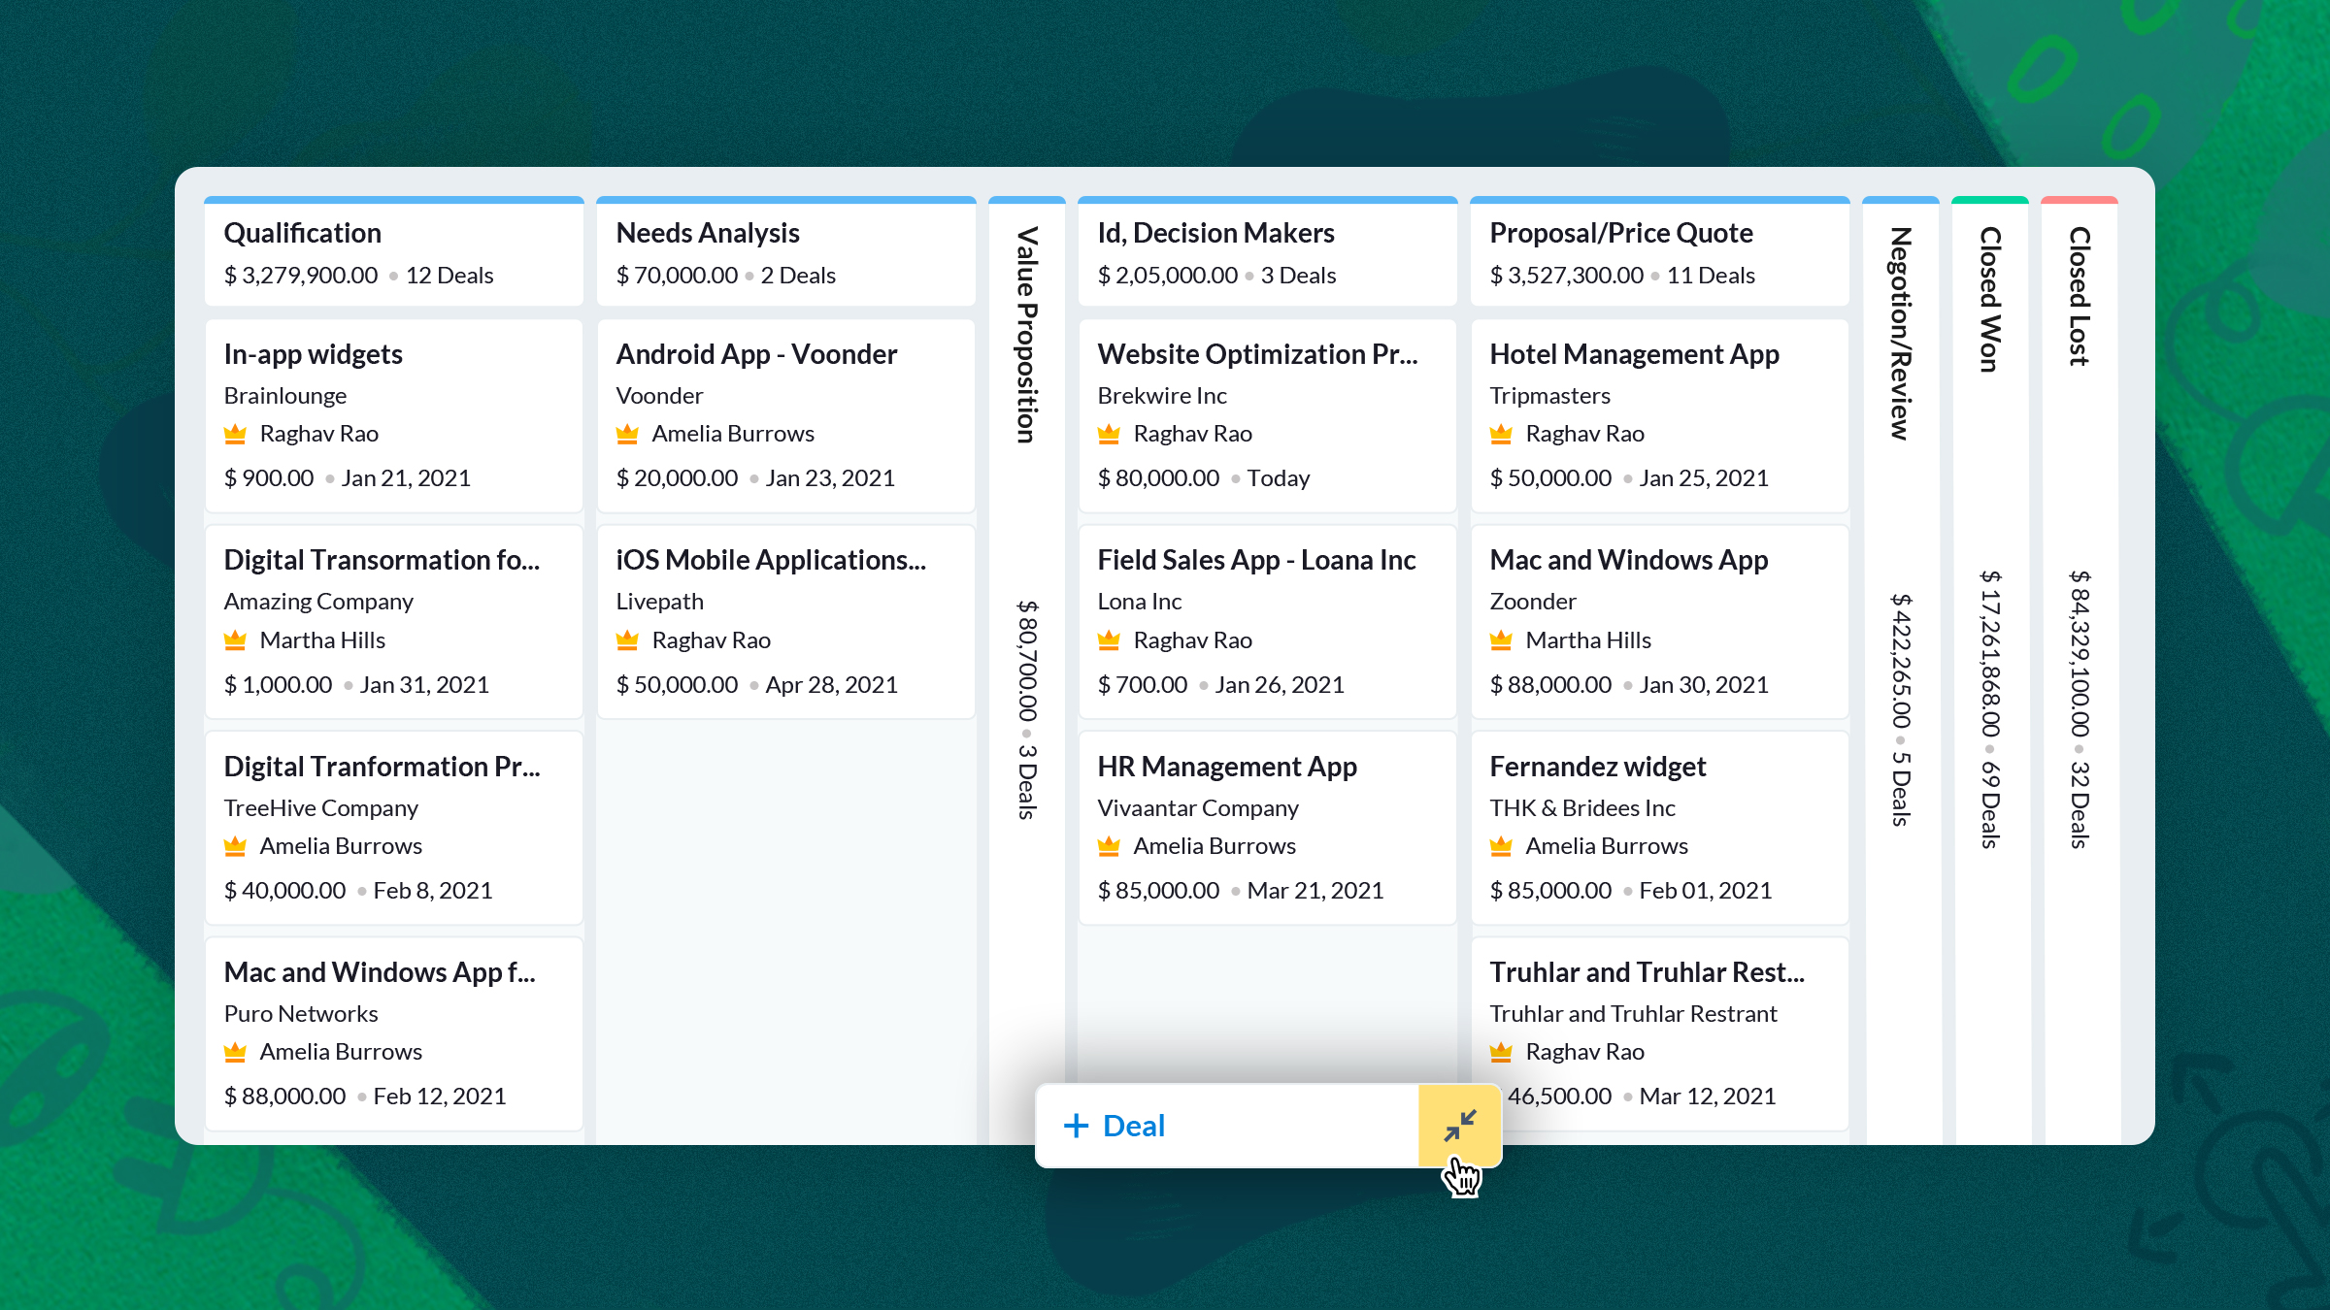This screenshot has height=1310, width=2330.
Task: Open the iOS Mobile Applications deal card
Action: 770,560
